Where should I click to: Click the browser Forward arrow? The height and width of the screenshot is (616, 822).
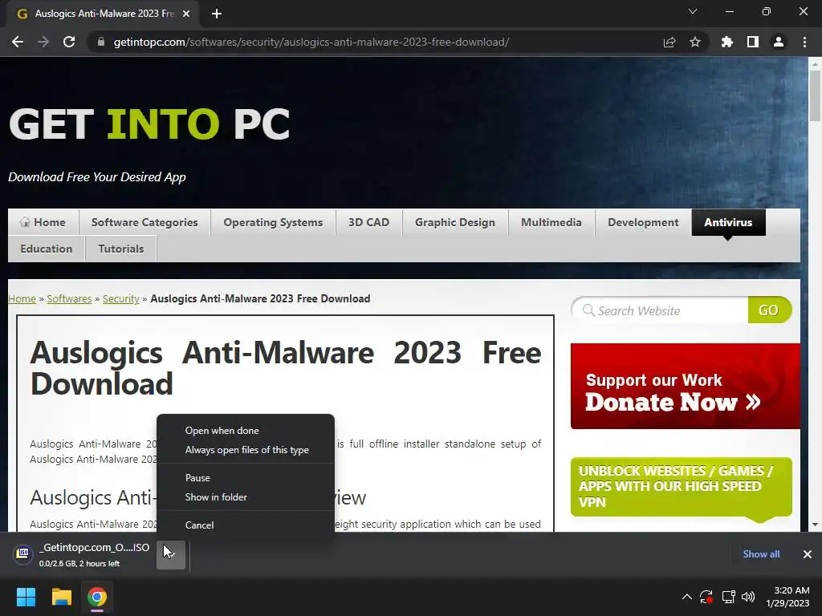point(43,42)
